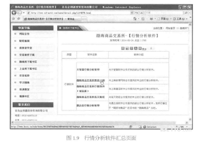
Task: Open 学习园地 in the sidebar
Action: click(24, 82)
